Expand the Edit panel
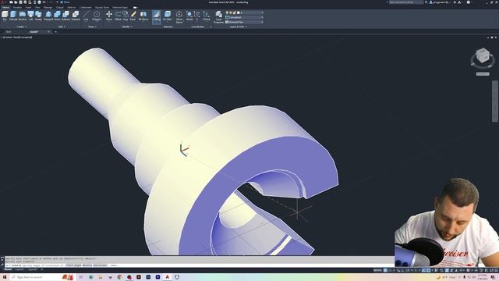This screenshot has width=499, height=281. coord(62,27)
